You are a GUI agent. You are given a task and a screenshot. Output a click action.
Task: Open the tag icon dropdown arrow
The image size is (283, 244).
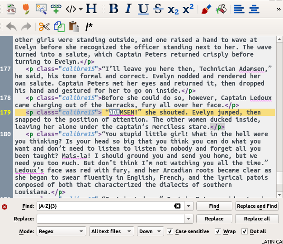[x=80, y=9]
